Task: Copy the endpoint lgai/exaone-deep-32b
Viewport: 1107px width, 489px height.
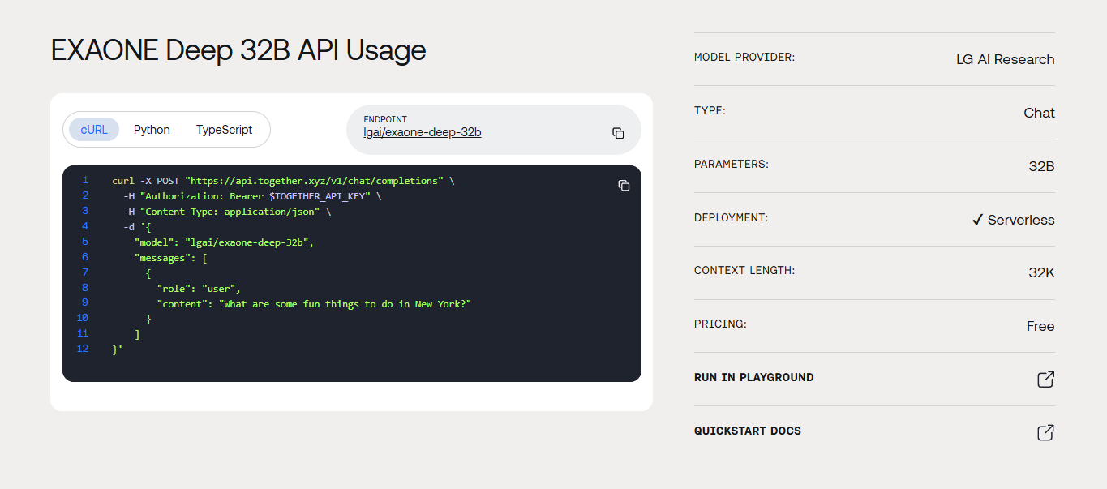Action: [x=618, y=133]
